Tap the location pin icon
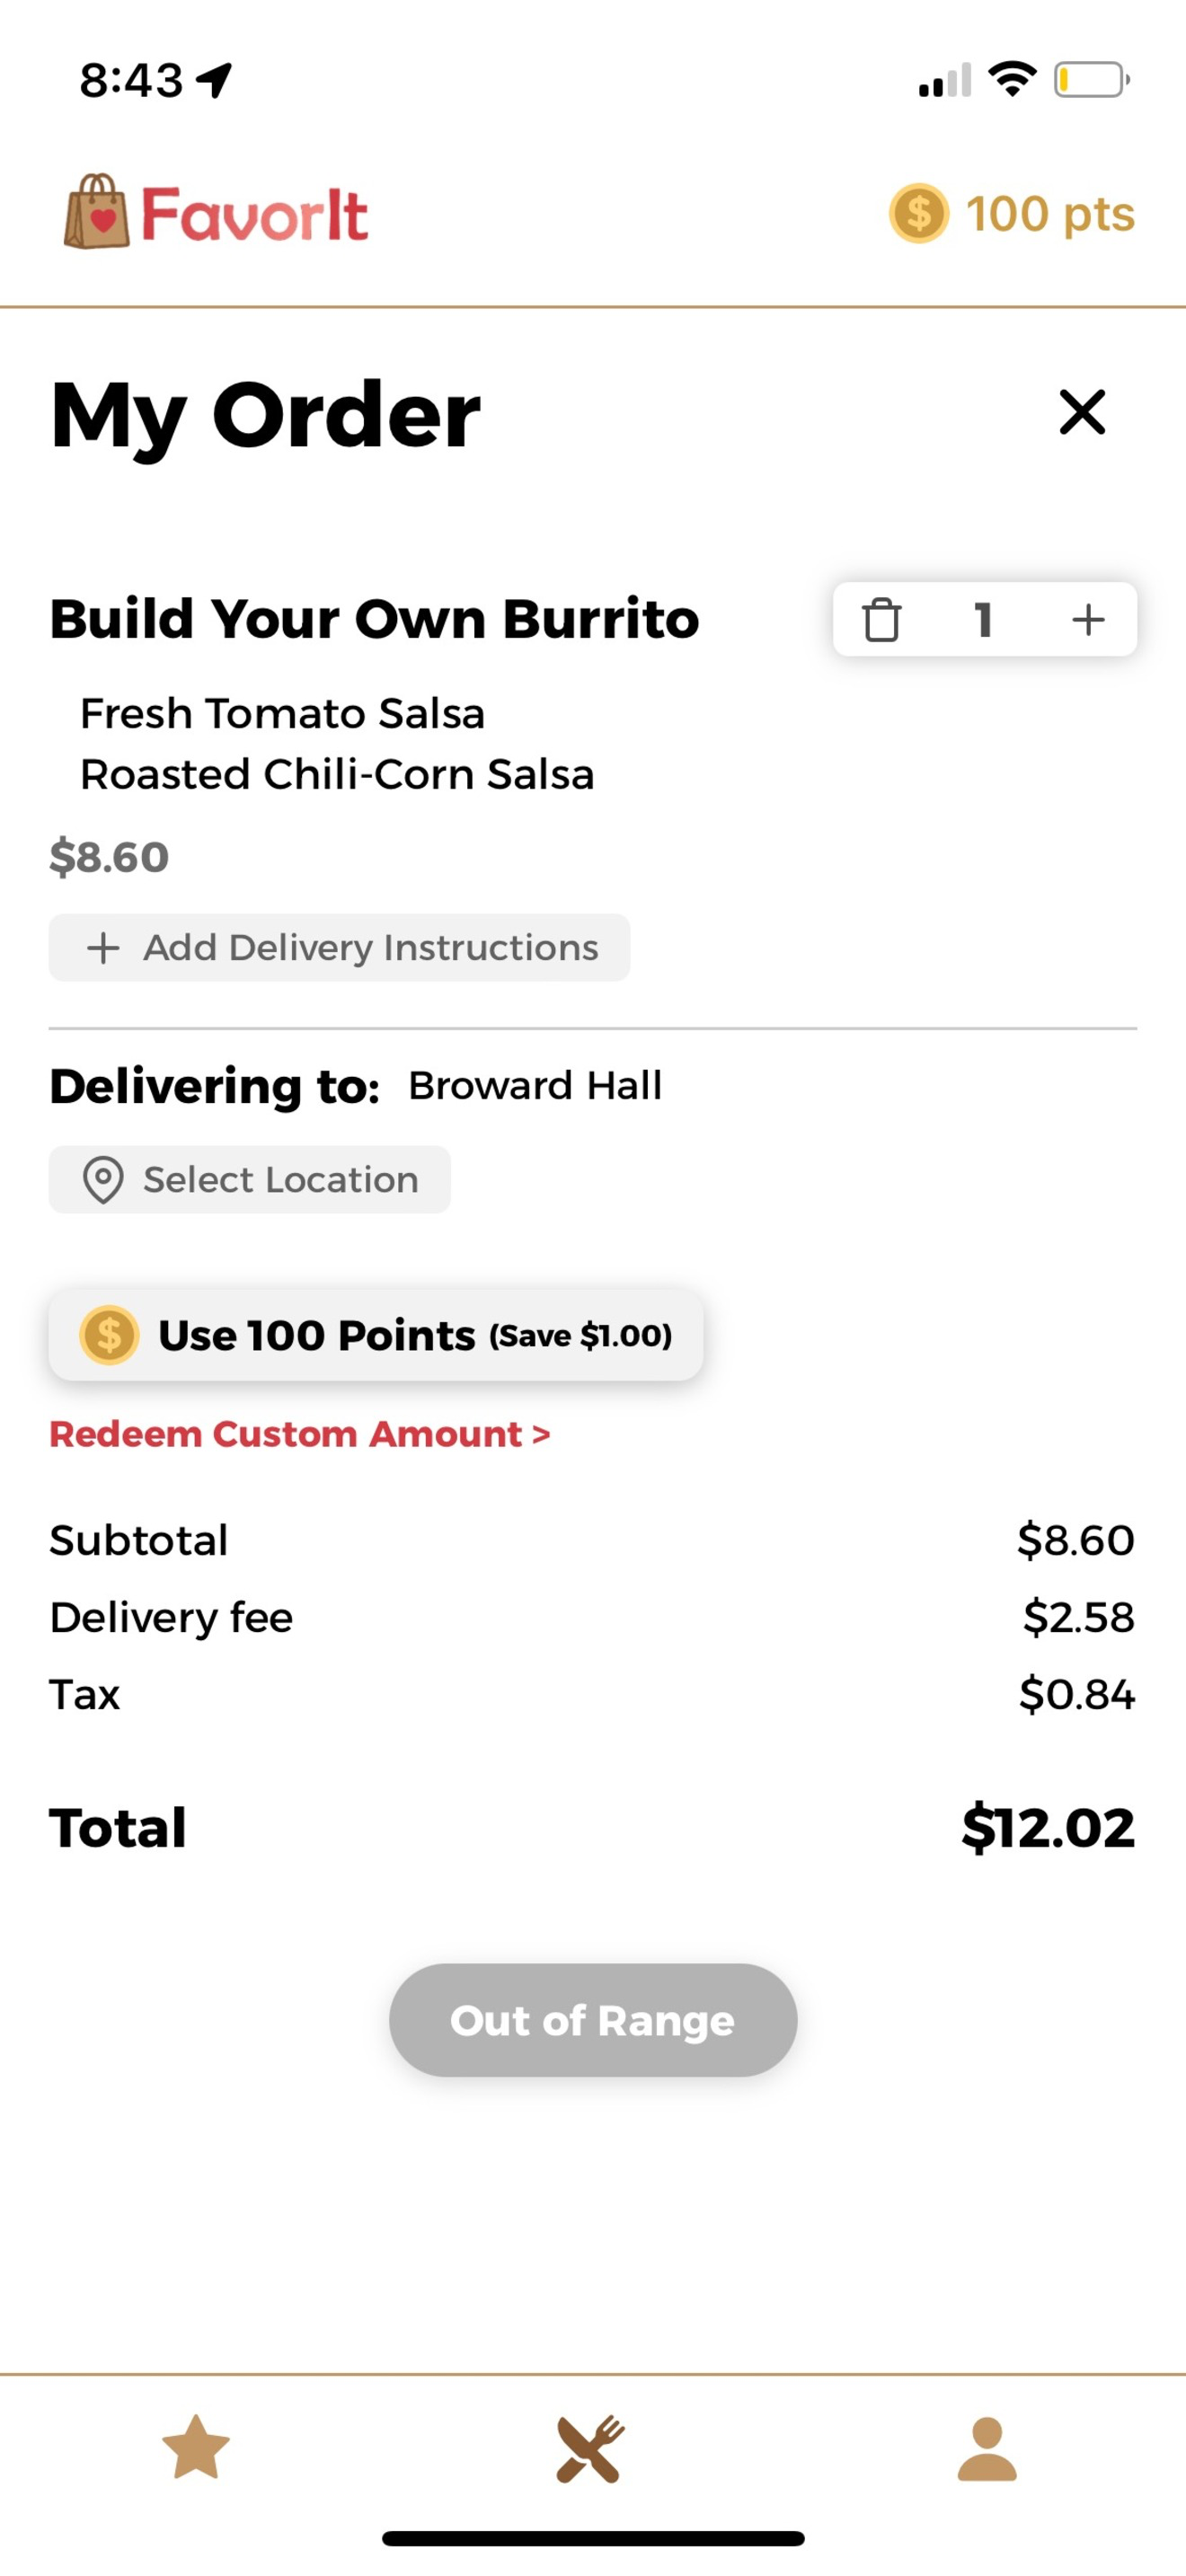Viewport: 1186px width, 2576px height. (x=103, y=1180)
